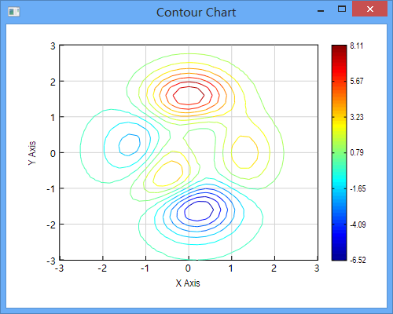
Task: Click the 0.79 colorbar label
Action: (357, 152)
